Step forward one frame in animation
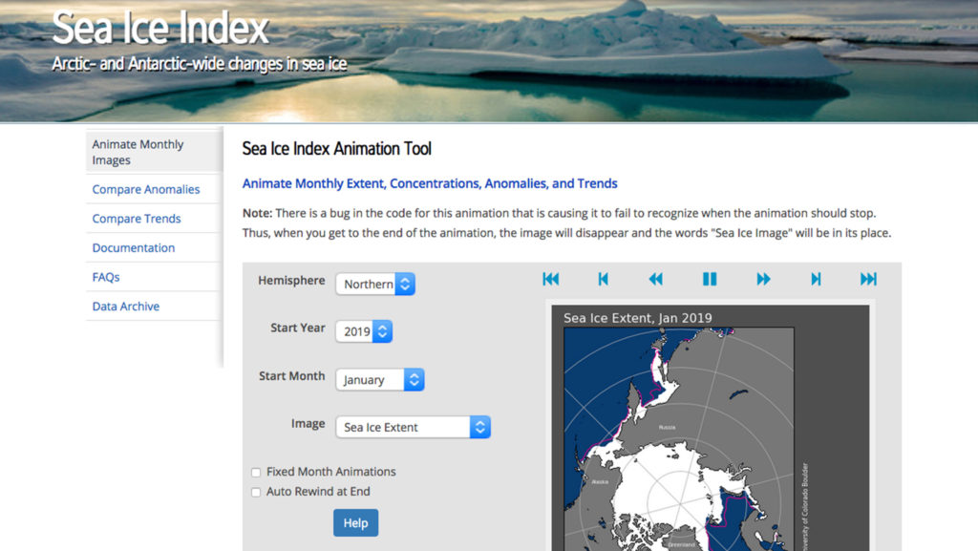978x551 pixels. (x=816, y=279)
